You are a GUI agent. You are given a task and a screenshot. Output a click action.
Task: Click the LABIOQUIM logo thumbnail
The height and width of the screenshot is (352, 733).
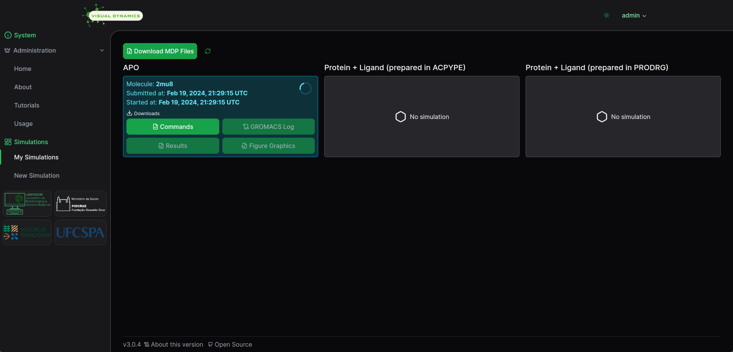tap(27, 204)
